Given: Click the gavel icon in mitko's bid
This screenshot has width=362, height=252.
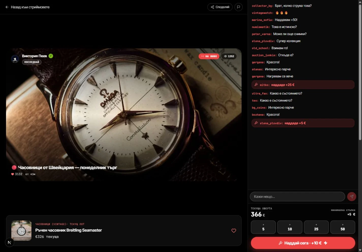Looking at the screenshot, I should 256,85.
